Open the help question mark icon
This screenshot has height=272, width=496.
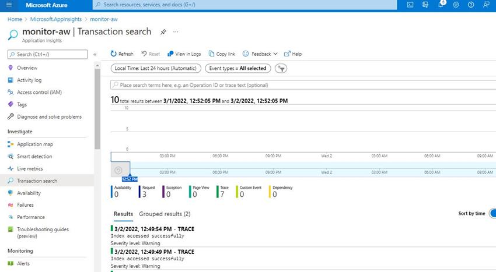pos(471,5)
